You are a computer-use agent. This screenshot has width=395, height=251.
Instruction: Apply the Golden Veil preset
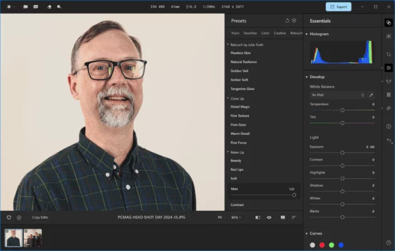pos(240,71)
